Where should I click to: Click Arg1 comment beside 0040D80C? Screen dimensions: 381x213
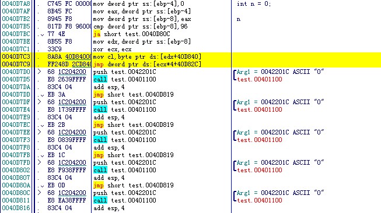tap(281, 193)
